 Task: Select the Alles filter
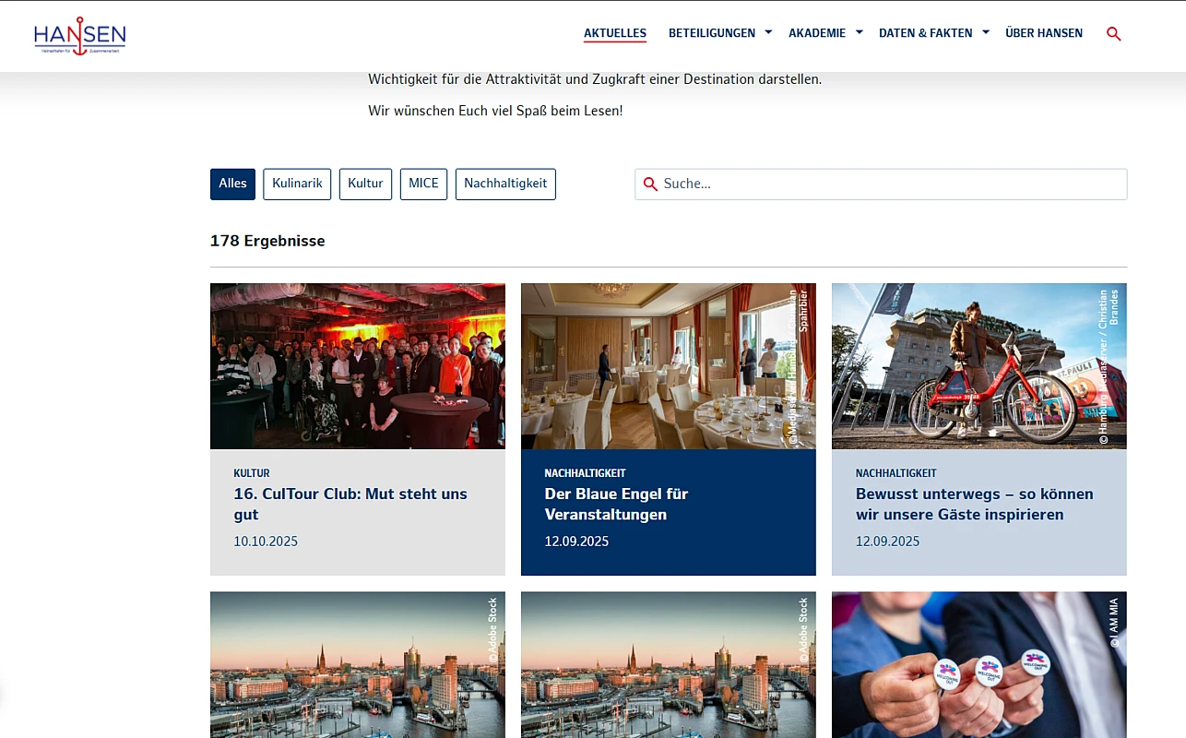232,184
